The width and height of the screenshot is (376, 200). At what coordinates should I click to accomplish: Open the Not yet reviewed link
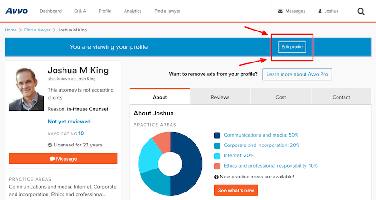pyautogui.click(x=69, y=122)
